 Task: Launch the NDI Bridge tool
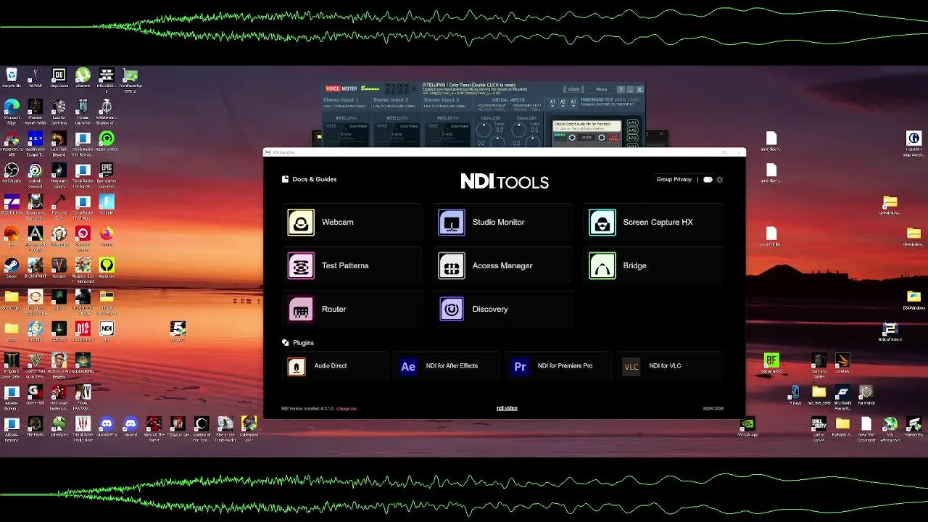pos(654,265)
